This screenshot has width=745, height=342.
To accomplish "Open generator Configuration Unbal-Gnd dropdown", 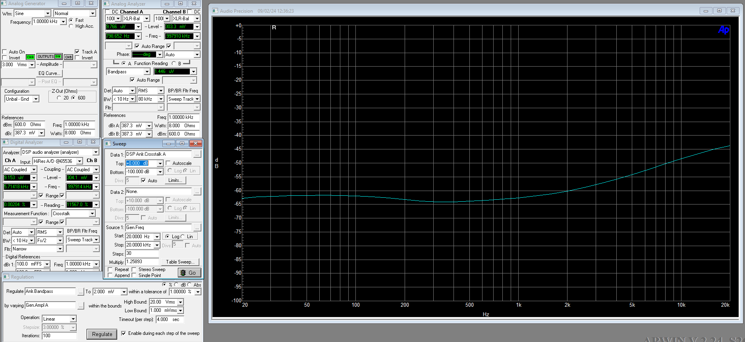I will pos(36,99).
